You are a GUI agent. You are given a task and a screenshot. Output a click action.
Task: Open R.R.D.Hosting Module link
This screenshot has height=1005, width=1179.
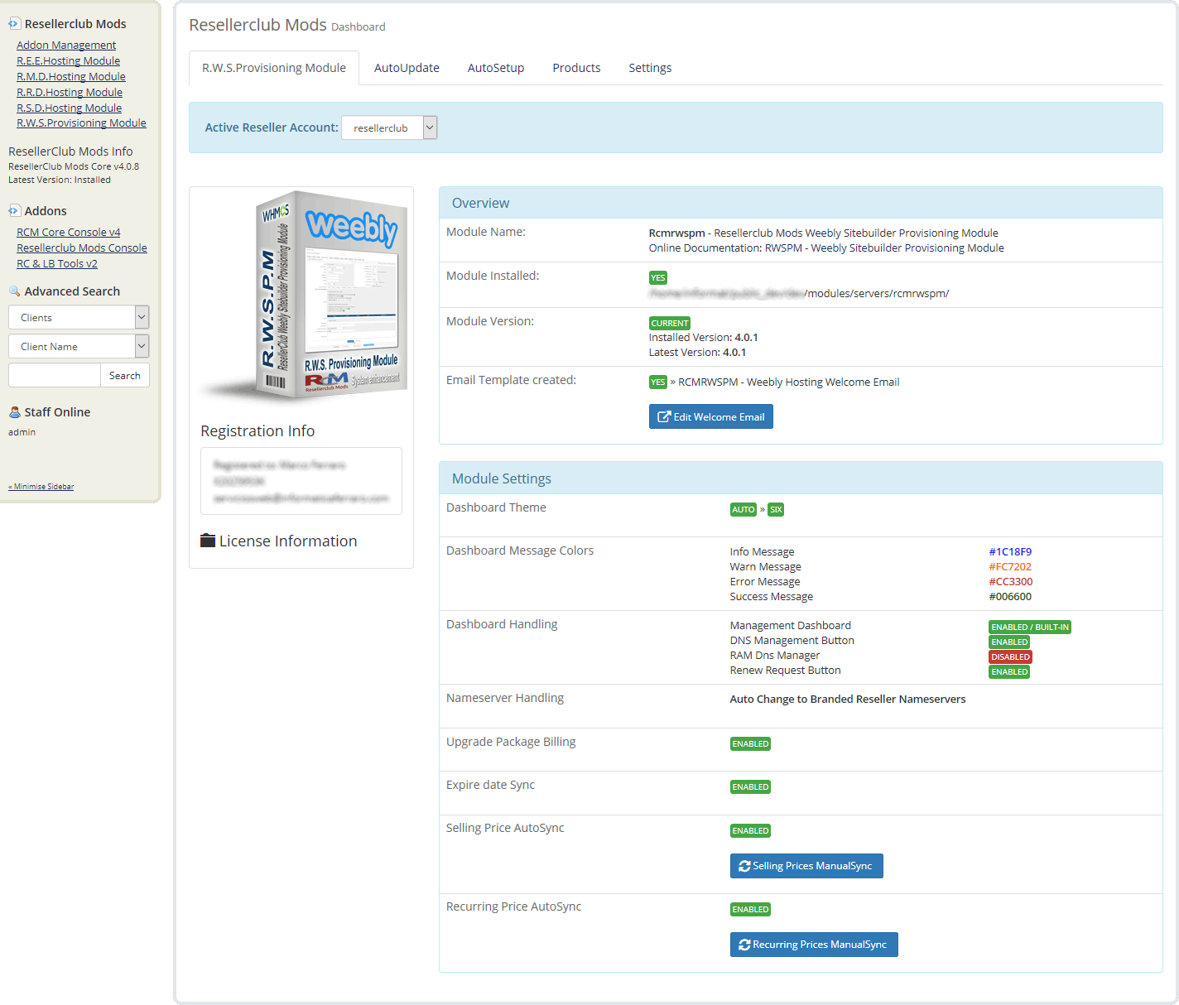(x=70, y=93)
